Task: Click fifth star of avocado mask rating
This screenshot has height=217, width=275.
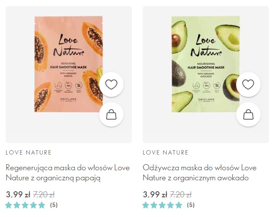Action: (179, 205)
